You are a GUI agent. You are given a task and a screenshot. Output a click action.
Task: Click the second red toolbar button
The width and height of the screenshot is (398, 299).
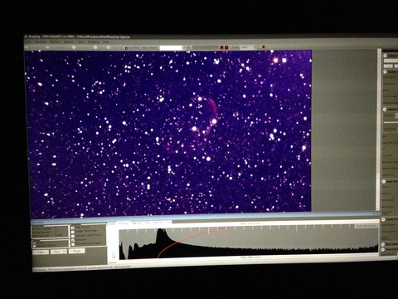pos(226,47)
